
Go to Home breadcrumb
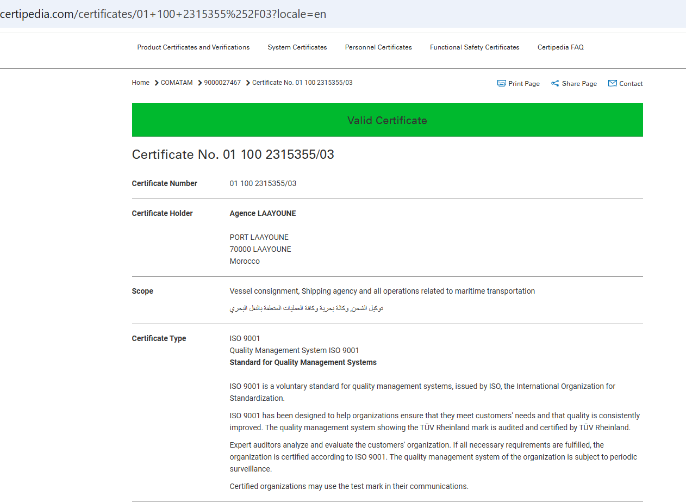tap(141, 83)
